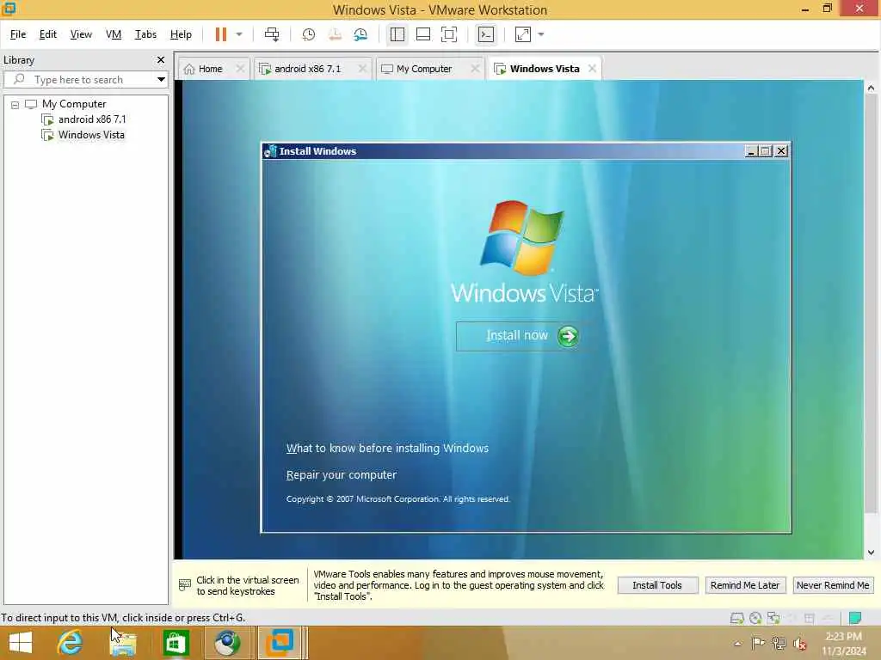Click Install now button
Image resolution: width=881 pixels, height=660 pixels.
point(527,336)
